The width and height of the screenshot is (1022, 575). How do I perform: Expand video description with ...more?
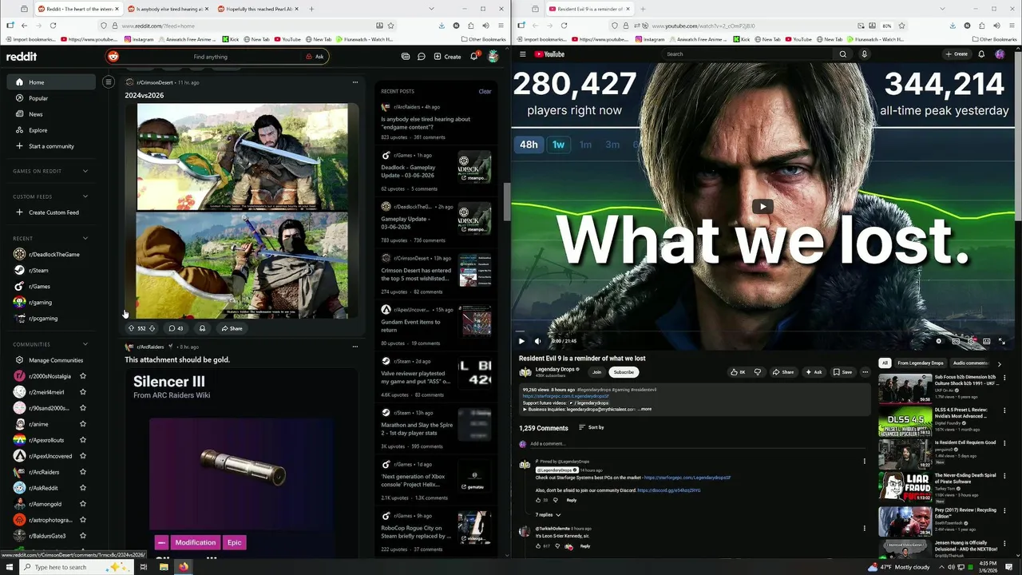click(644, 409)
